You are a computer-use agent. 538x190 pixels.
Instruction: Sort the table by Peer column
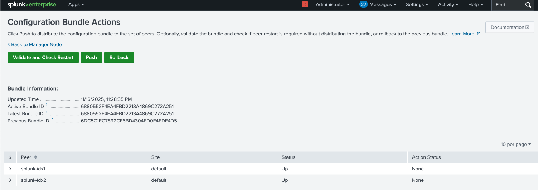pos(29,157)
